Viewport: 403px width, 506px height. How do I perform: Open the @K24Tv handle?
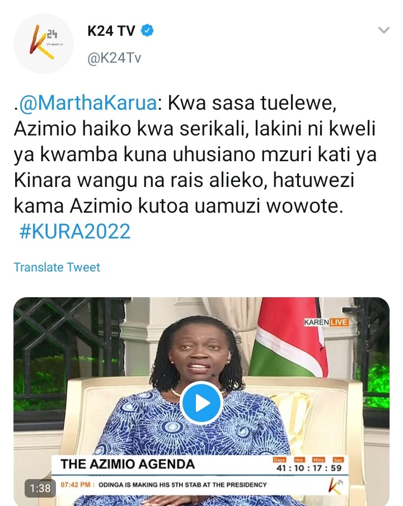click(x=114, y=58)
